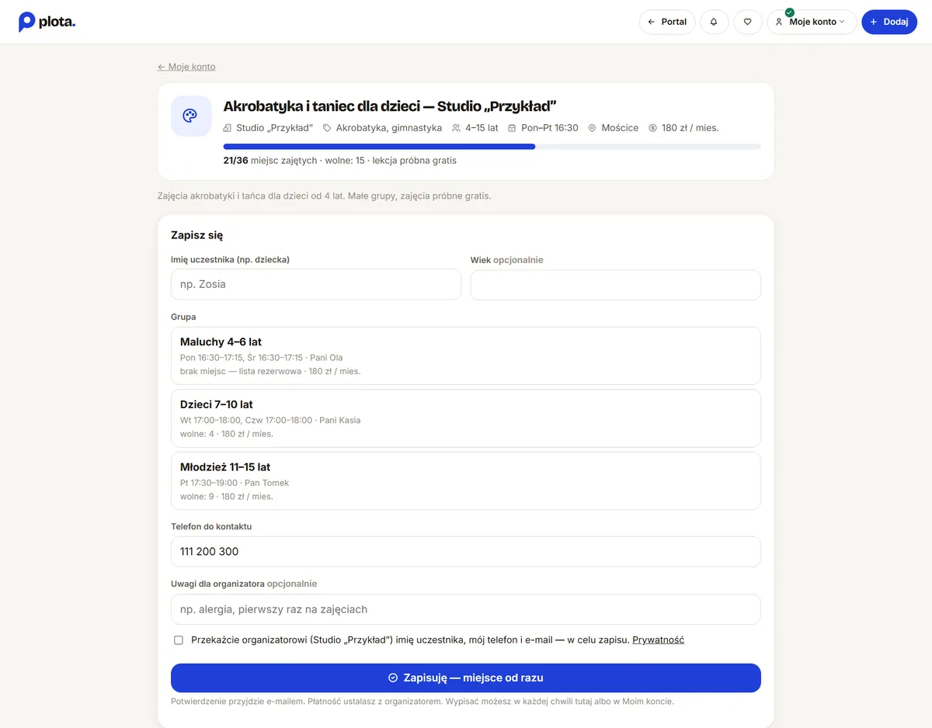
Task: Open favorites heart icon
Action: (x=748, y=22)
